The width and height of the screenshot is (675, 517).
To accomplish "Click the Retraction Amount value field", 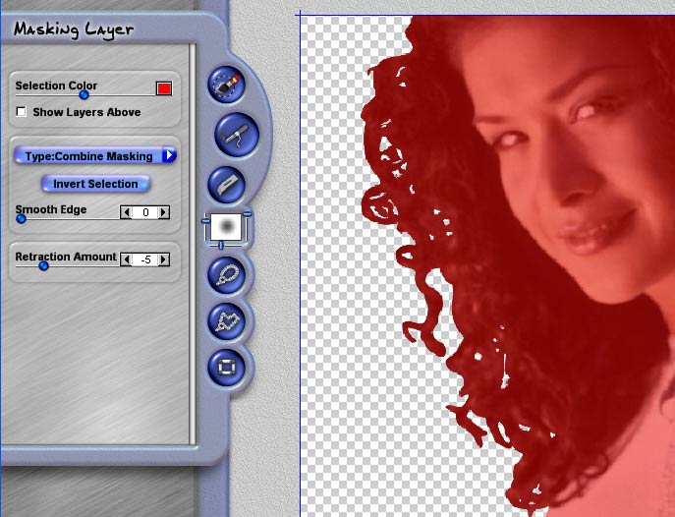I will click(145, 259).
